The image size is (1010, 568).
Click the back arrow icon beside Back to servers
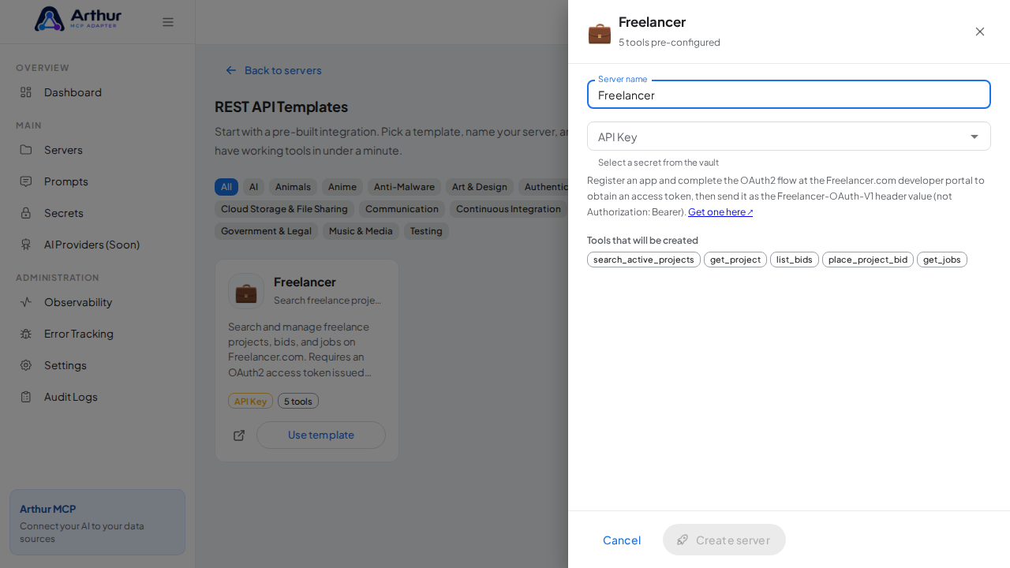pos(231,70)
